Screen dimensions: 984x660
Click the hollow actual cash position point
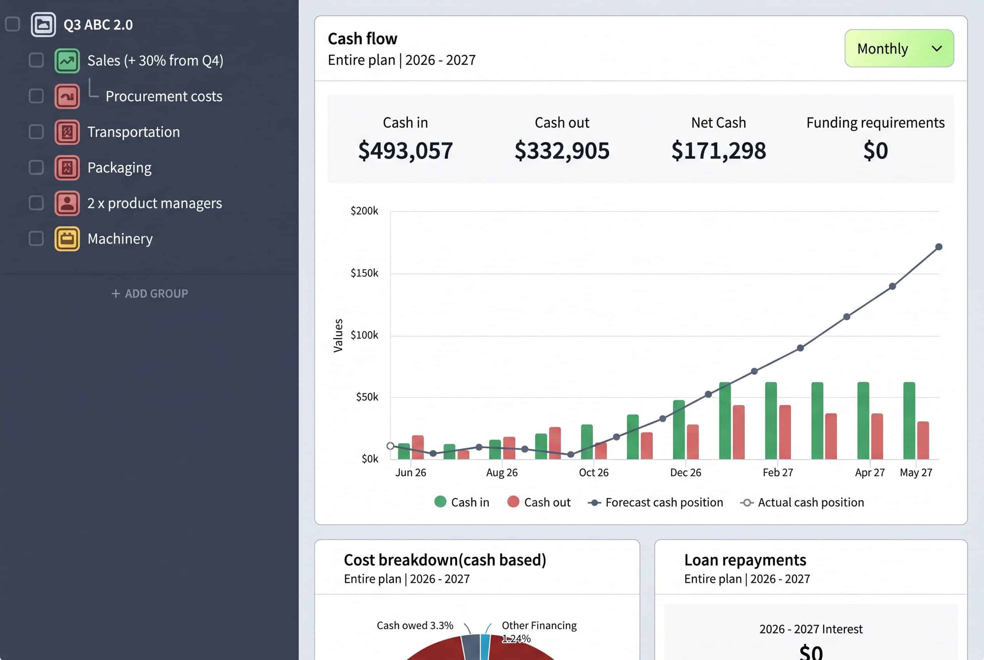tap(390, 446)
